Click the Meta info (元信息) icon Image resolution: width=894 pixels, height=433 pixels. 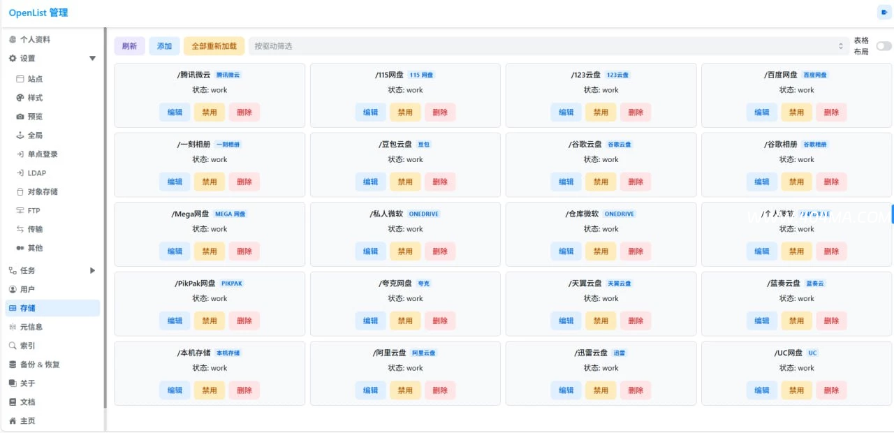pos(13,327)
